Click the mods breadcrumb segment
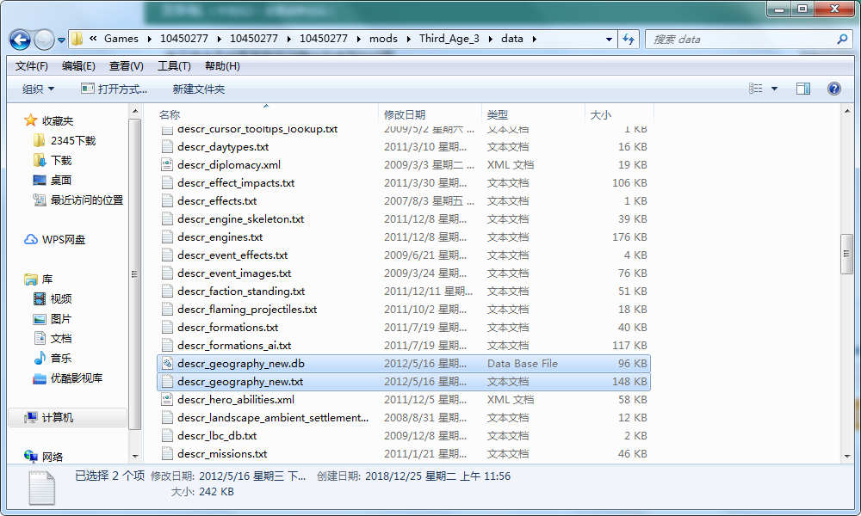 383,39
